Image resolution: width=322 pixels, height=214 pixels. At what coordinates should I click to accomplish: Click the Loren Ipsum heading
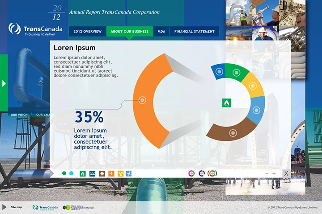[x=75, y=48]
